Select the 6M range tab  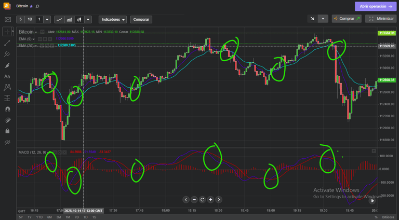[x=49, y=217]
